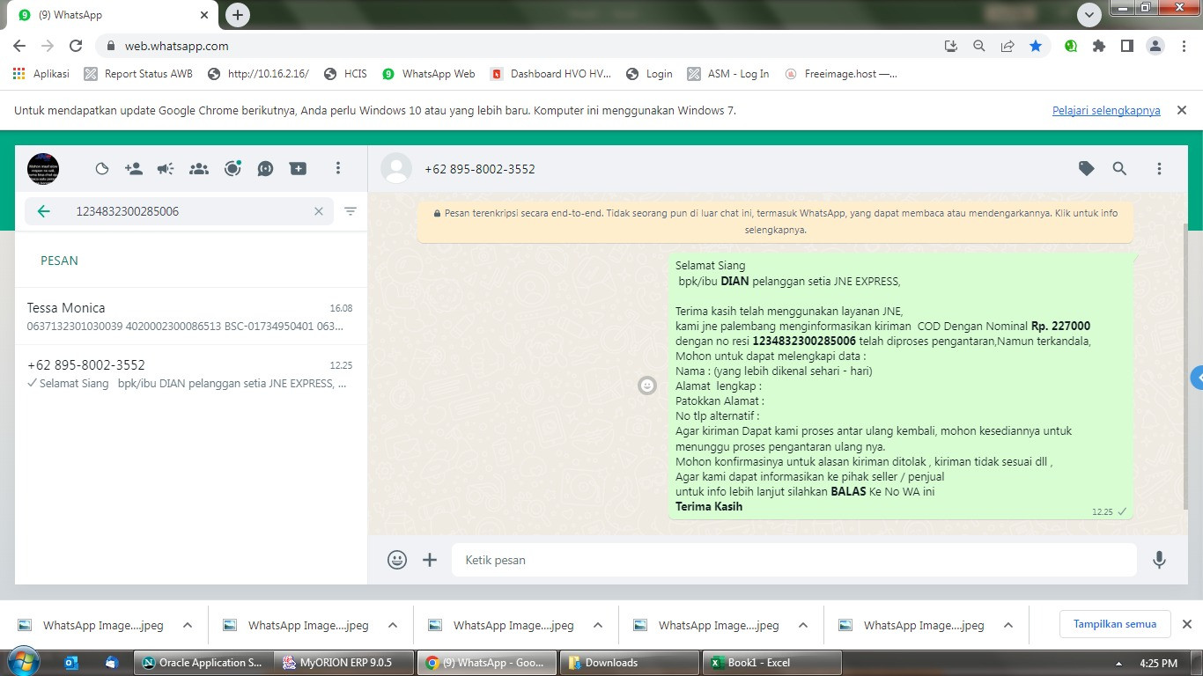Open zoom magnifier icon in address bar
The width and height of the screenshot is (1203, 676).
(978, 46)
